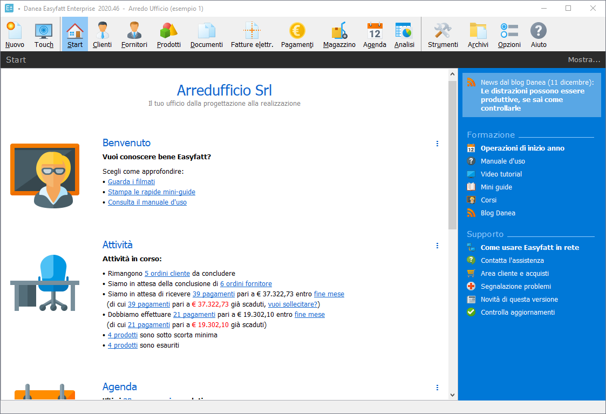Screen dimensions: 606x414
Task: Open the Agenda section options menu
Action: coord(437,388)
